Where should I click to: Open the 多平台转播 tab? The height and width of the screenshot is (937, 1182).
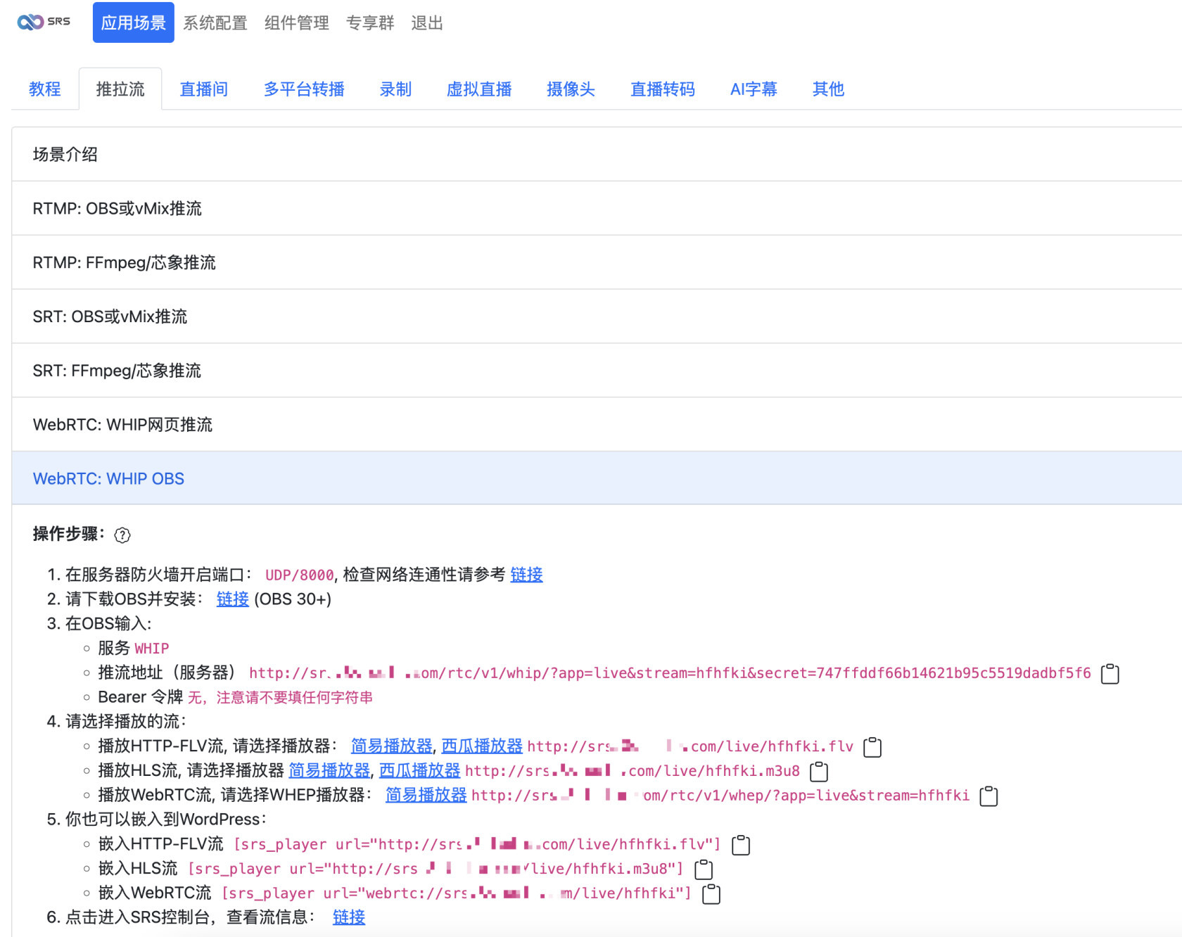tap(304, 89)
